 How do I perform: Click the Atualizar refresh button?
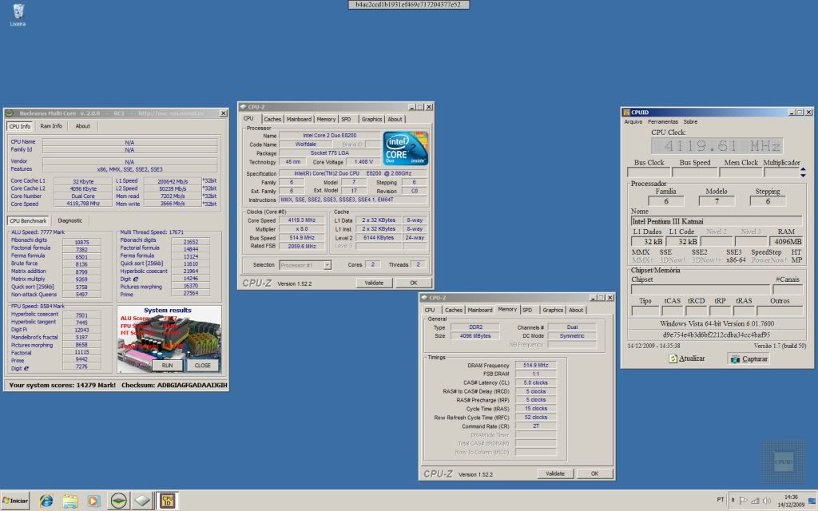[686, 358]
